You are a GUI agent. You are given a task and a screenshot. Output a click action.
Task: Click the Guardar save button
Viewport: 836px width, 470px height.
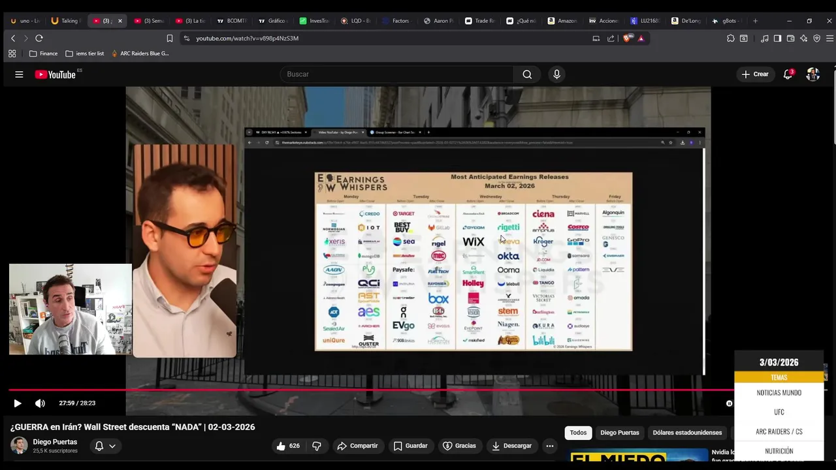coord(410,446)
